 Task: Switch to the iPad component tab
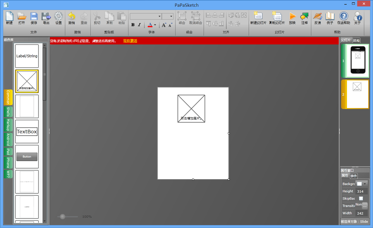(8, 152)
